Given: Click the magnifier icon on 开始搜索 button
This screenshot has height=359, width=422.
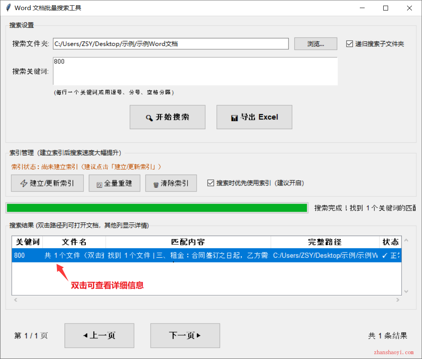Looking at the screenshot, I should [150, 117].
